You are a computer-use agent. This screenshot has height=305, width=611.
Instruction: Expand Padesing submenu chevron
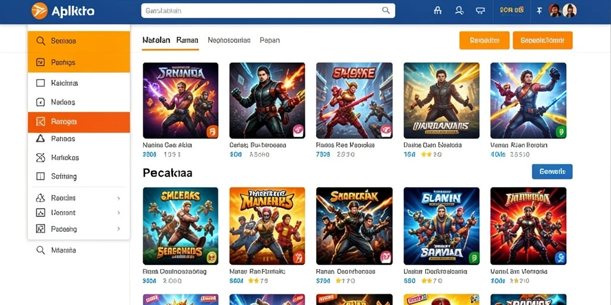coord(119,229)
